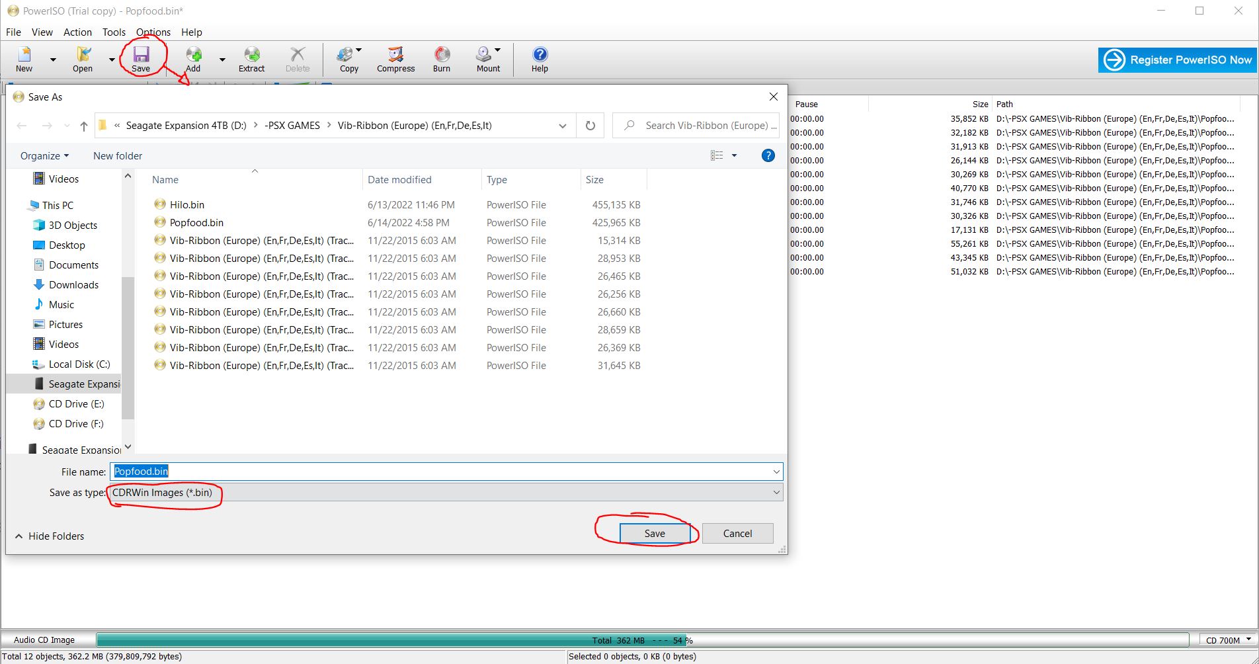Open the Organize dropdown menu
Screen dimensions: 1259x664
pos(44,156)
